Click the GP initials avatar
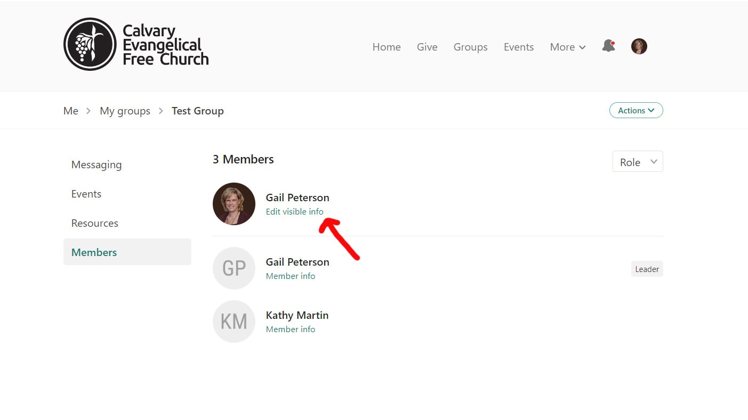The width and height of the screenshot is (748, 420). coord(234,268)
